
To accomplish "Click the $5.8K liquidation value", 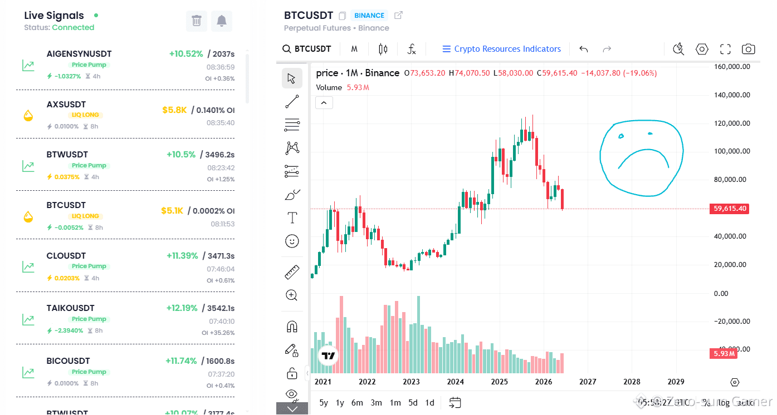I will (x=174, y=110).
